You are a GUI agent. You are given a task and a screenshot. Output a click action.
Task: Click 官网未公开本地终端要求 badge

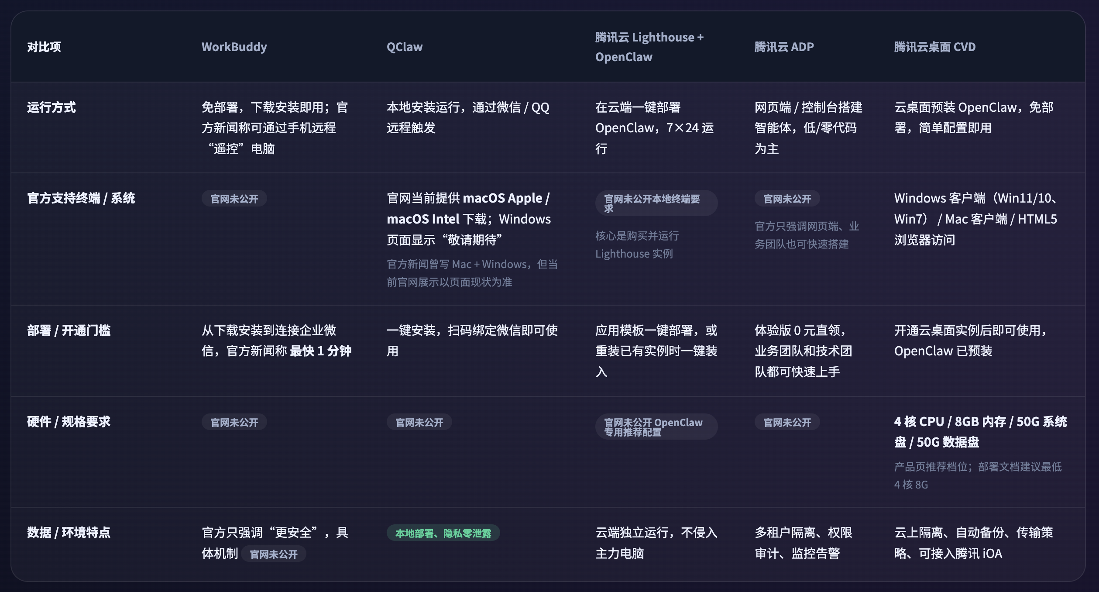pos(656,203)
